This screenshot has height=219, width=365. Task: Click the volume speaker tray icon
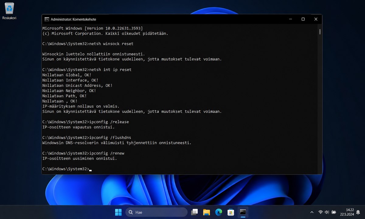[327, 212]
